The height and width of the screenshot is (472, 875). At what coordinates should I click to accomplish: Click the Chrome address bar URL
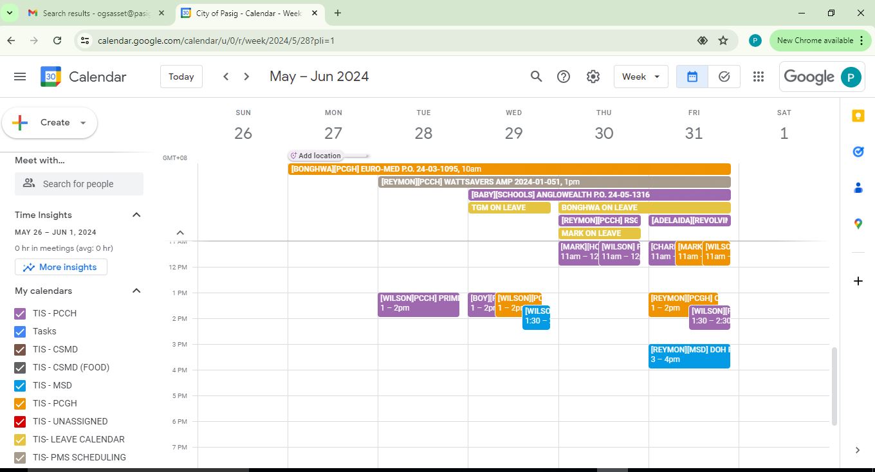coord(216,41)
